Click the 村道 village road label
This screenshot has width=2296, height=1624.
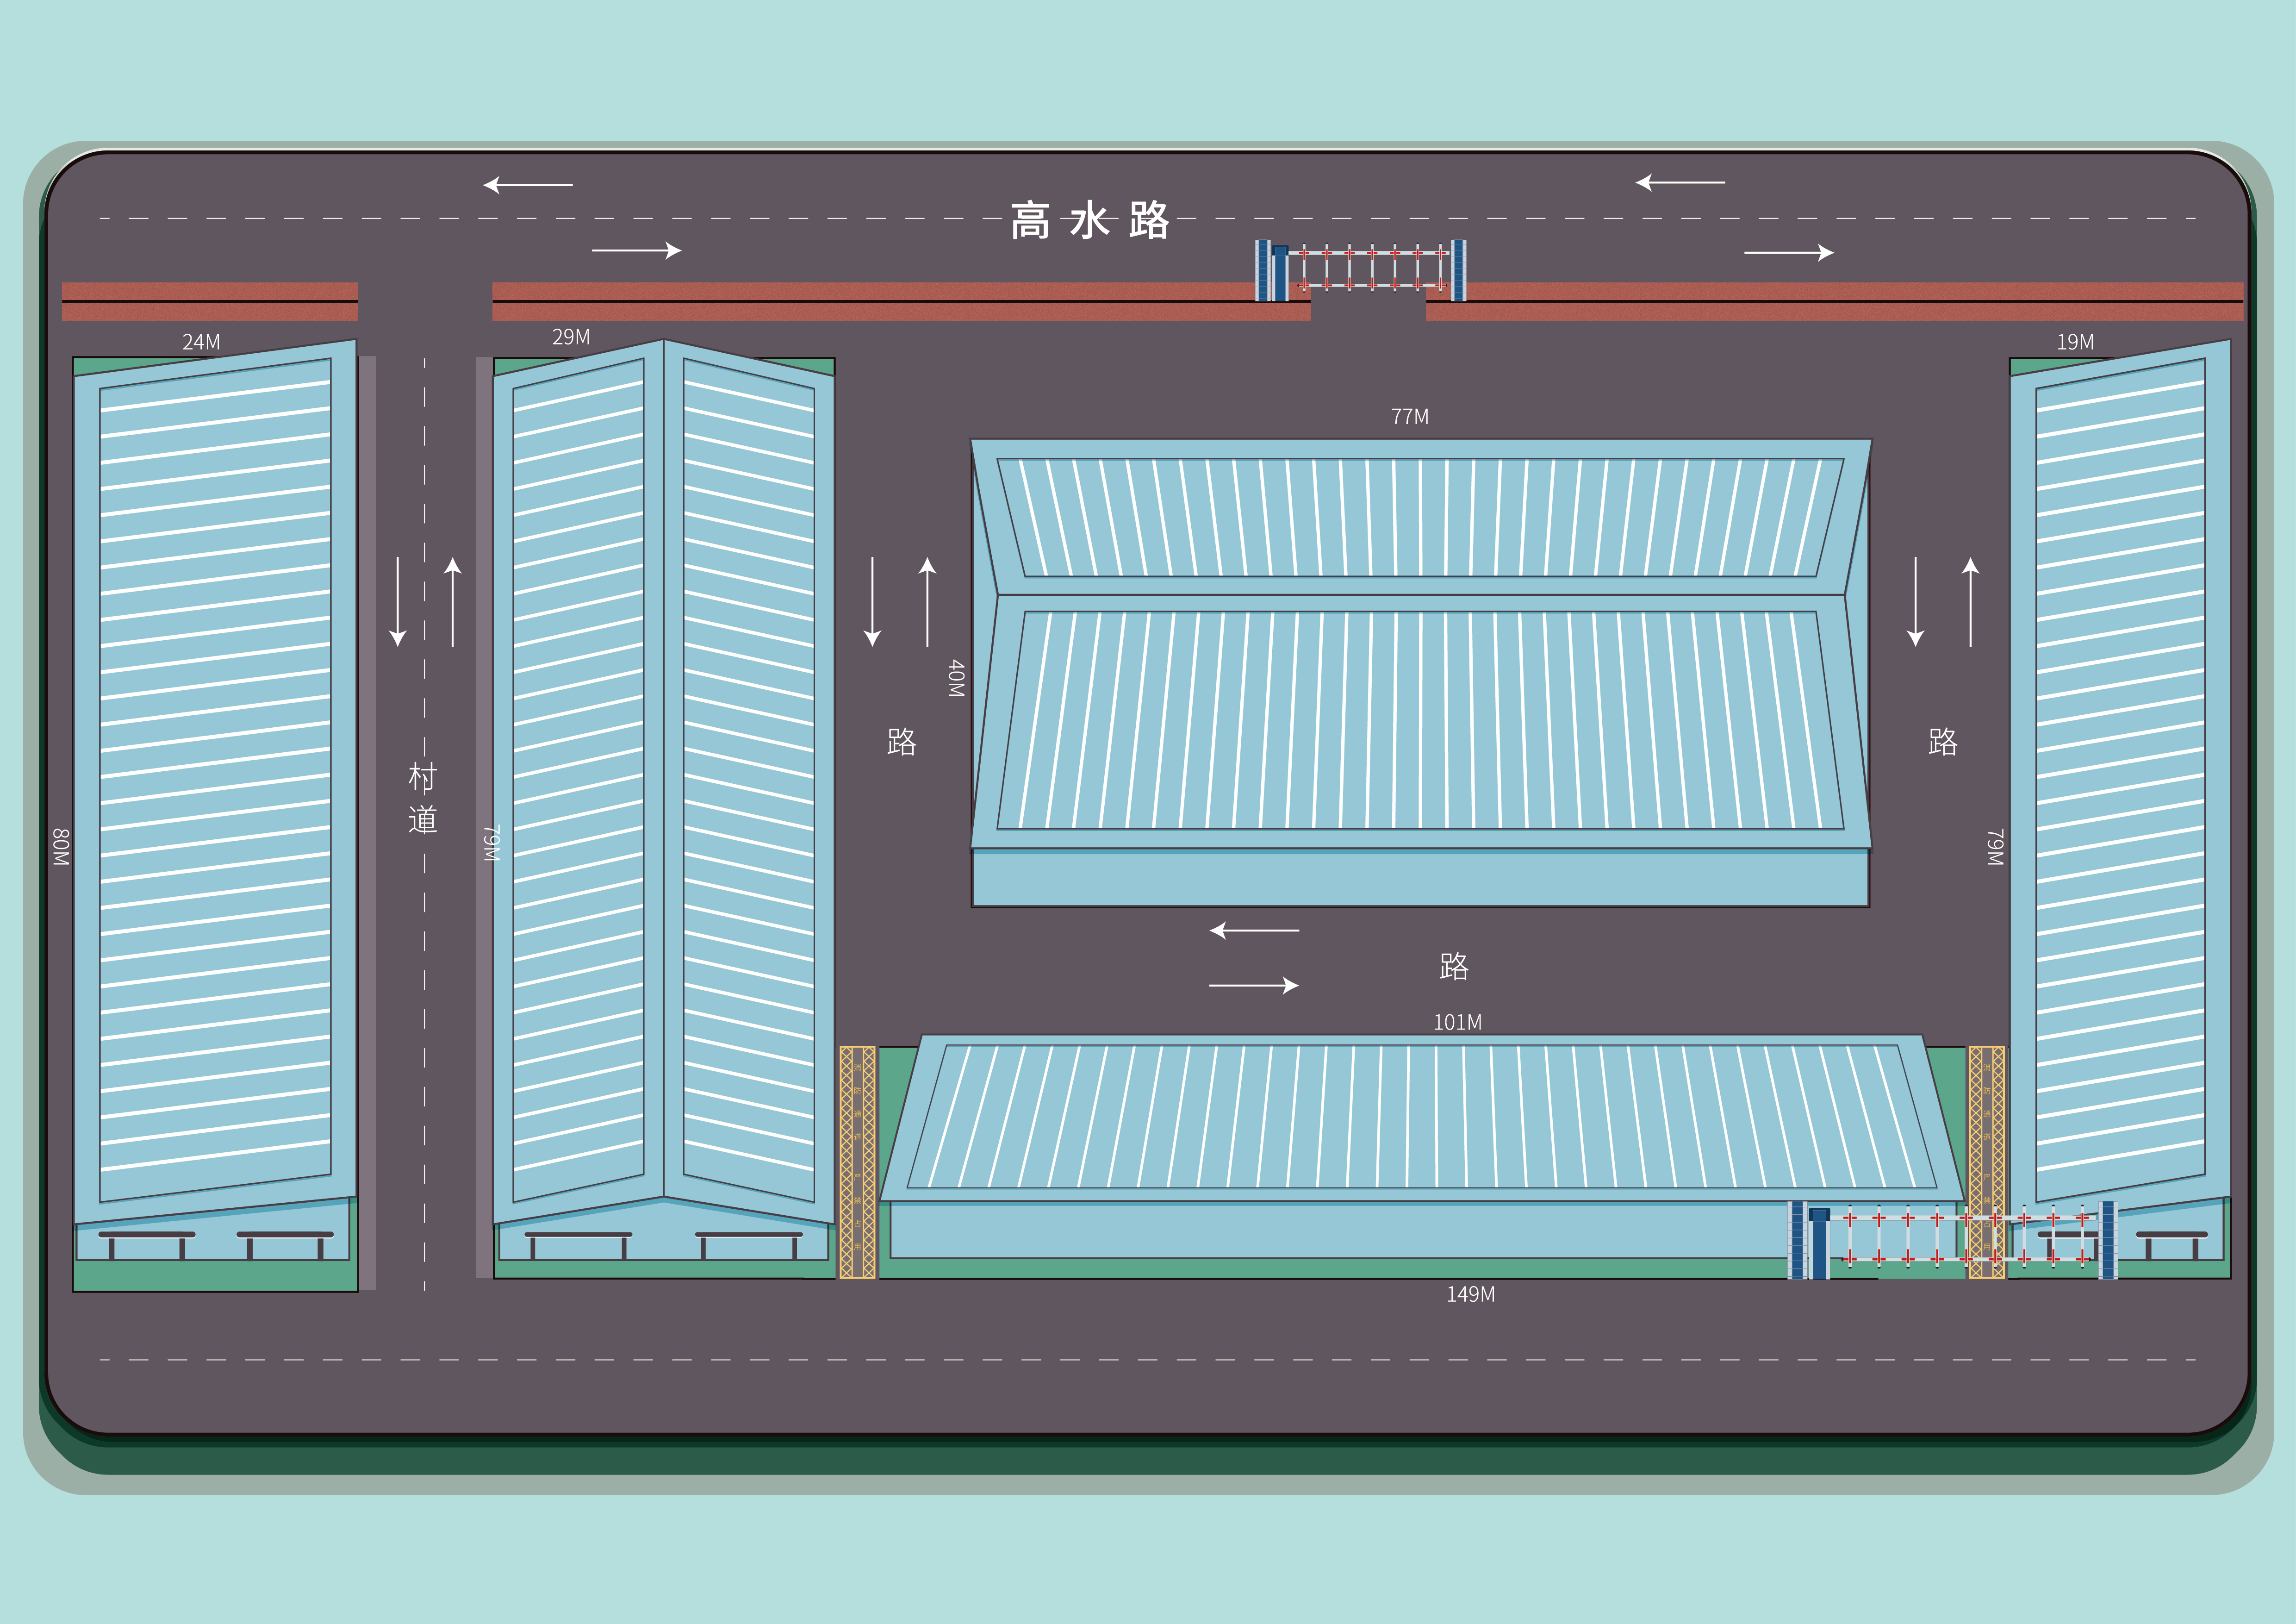[x=423, y=798]
